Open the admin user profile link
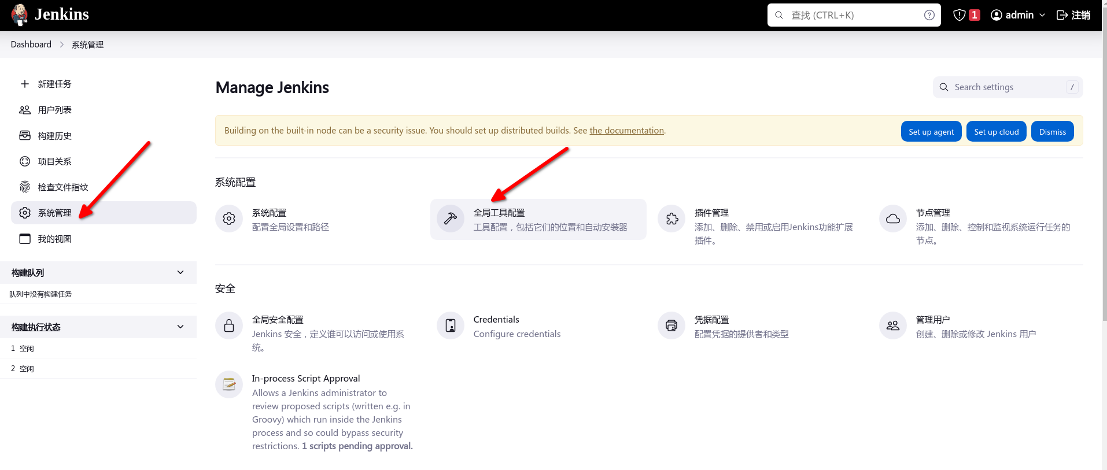Screen dimensions: 1107x470 (x=1012, y=15)
